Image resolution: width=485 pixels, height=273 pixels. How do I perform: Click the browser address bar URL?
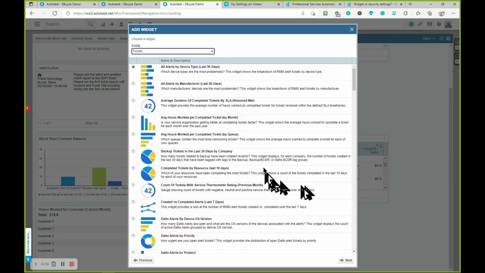coord(127,13)
